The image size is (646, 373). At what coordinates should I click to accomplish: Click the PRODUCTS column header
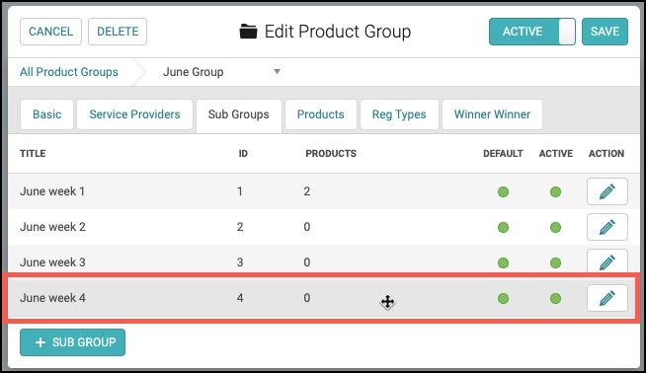click(x=331, y=154)
